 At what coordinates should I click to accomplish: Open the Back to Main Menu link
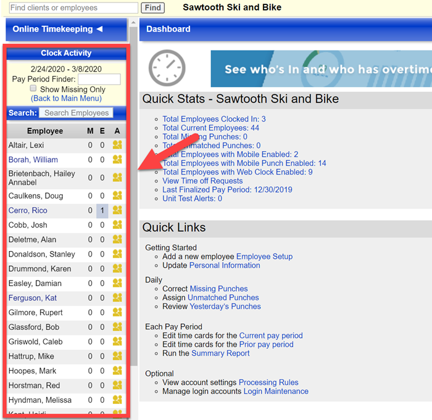point(66,99)
